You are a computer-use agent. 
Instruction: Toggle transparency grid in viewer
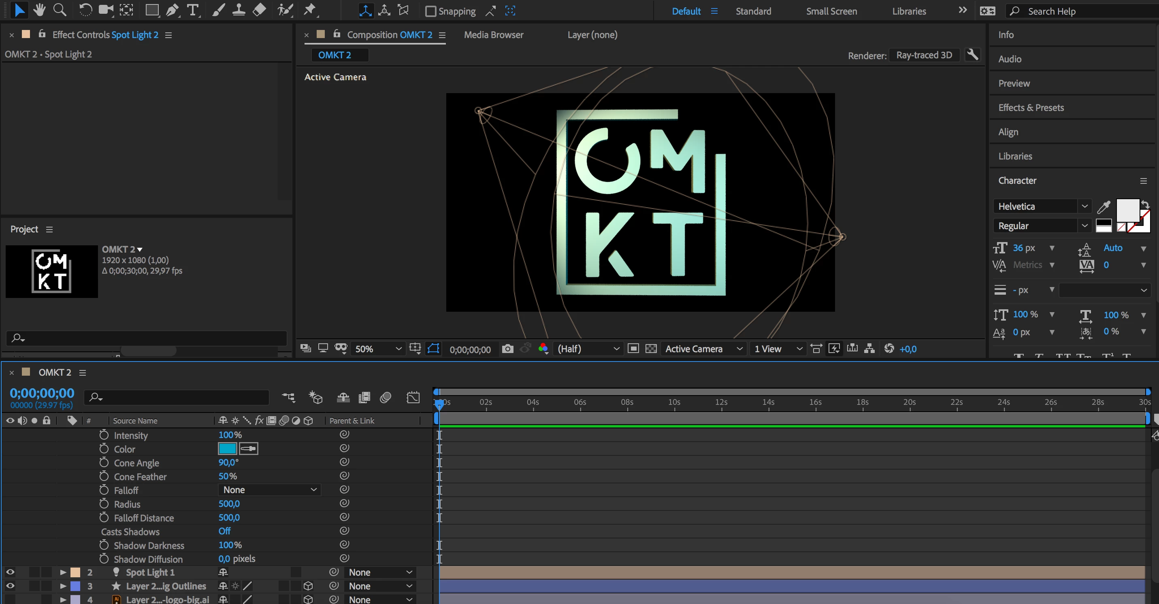coord(651,349)
